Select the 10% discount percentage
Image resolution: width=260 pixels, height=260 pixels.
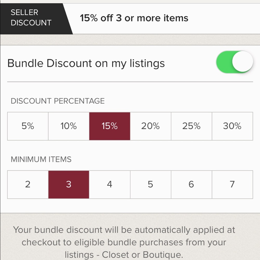point(68,126)
